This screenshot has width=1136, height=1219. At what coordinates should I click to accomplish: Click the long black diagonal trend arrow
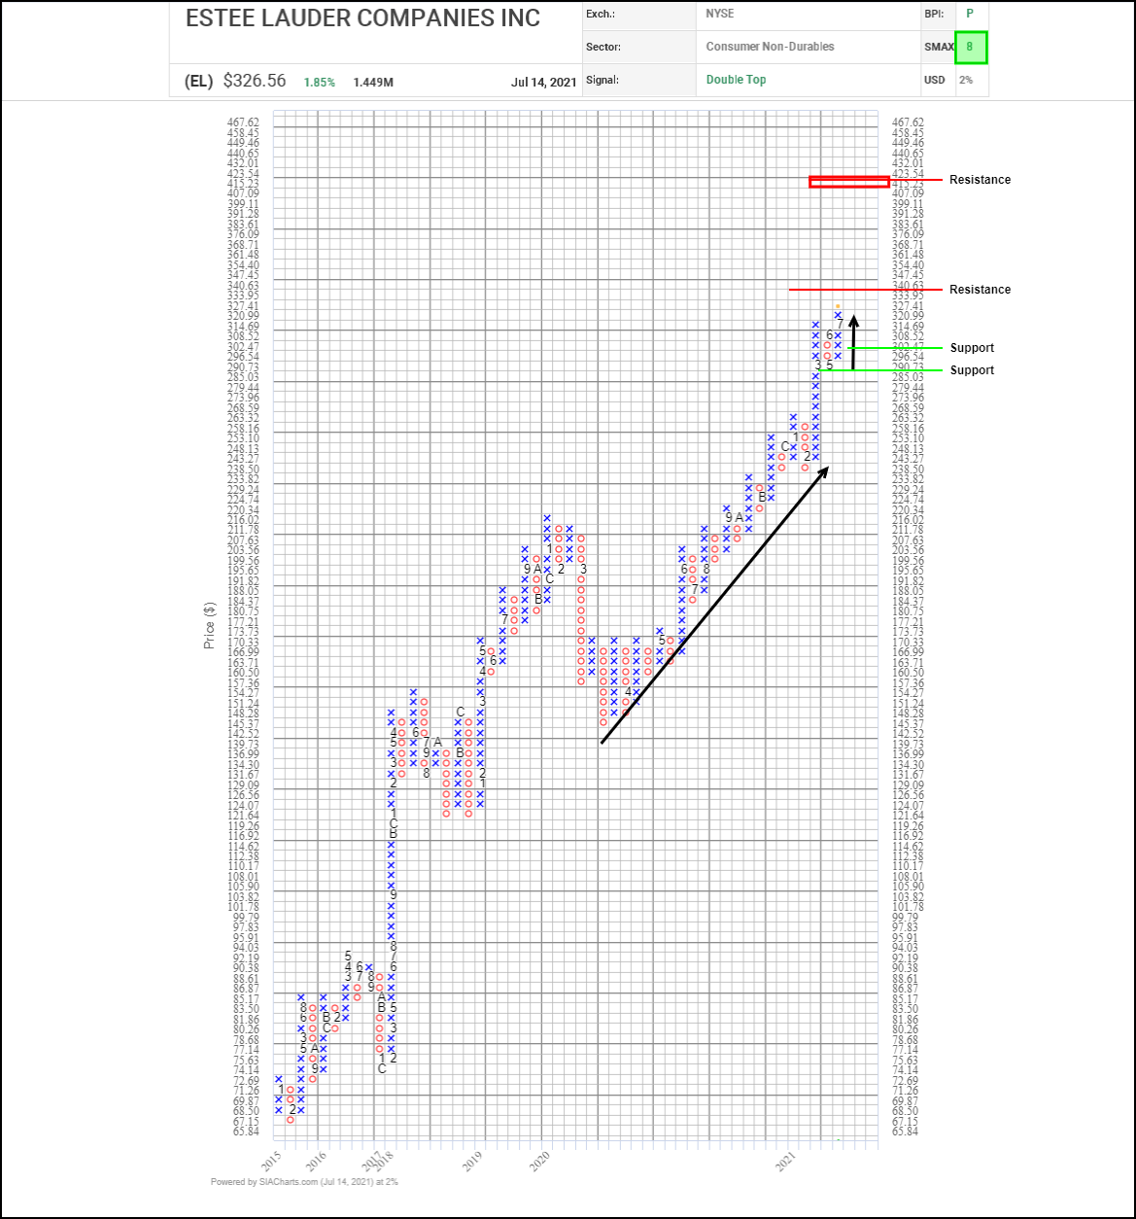coord(714,605)
